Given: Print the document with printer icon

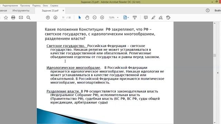Looking at the screenshot, I should click(13, 18).
